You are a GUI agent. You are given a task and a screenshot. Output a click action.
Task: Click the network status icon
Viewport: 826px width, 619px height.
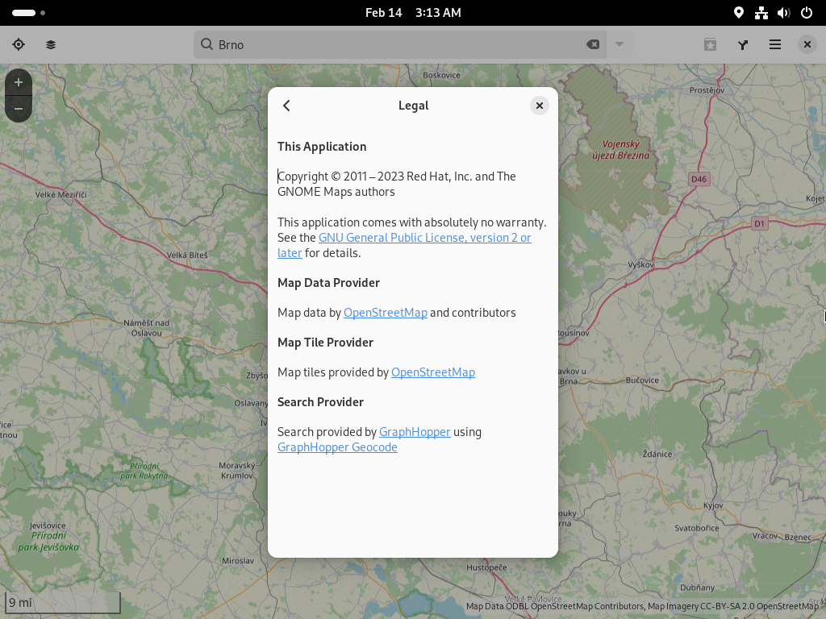pyautogui.click(x=761, y=13)
